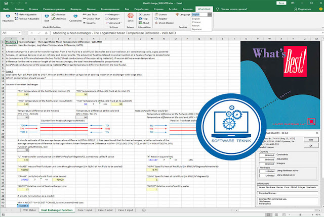The height and width of the screenshot is (217, 324).
Task: Select Japanese from the language list
Action: pos(197,29)
